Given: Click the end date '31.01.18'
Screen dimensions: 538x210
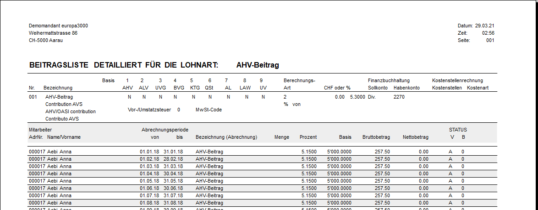Looking at the screenshot, I should point(173,152).
